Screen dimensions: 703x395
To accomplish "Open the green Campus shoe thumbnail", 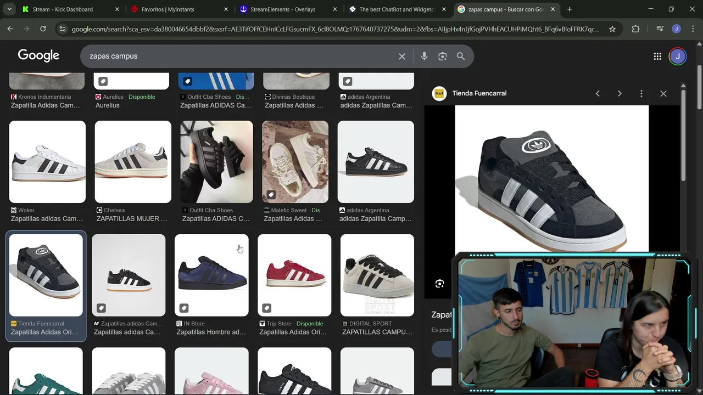I will [46, 371].
